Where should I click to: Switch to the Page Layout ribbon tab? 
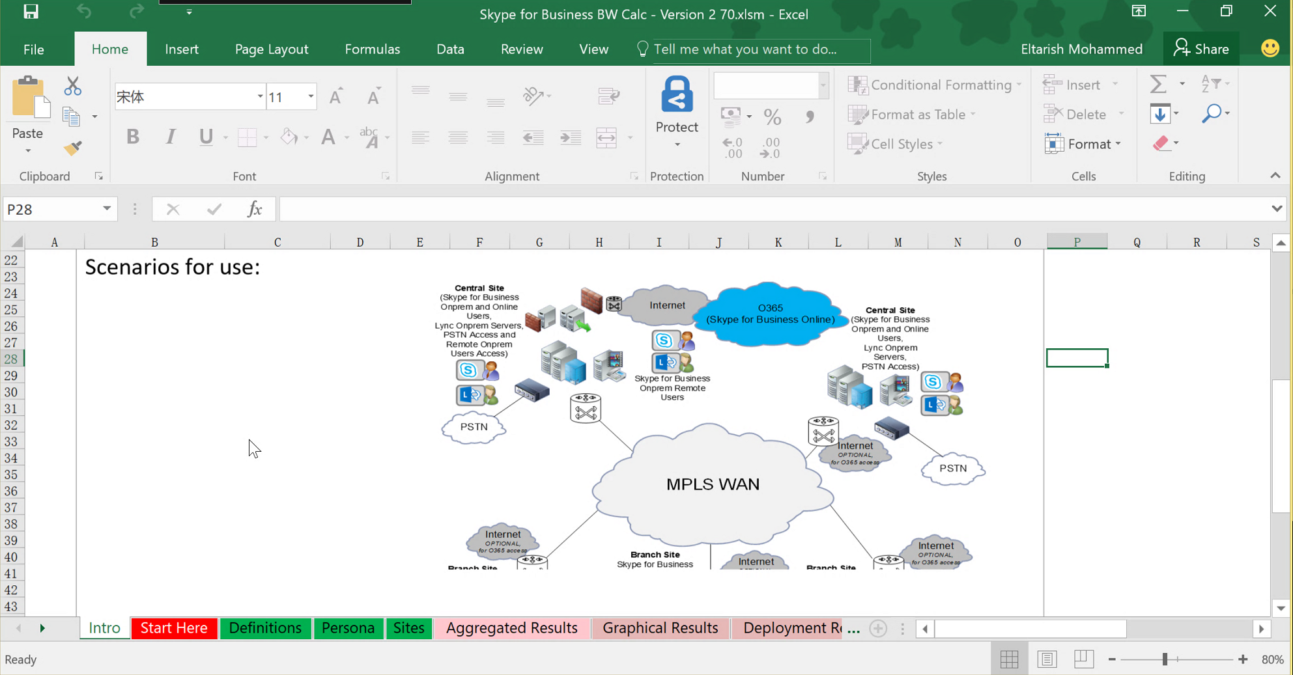point(272,49)
